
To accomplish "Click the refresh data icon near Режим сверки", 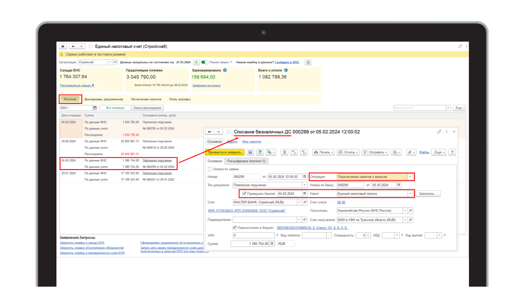I will (196, 62).
